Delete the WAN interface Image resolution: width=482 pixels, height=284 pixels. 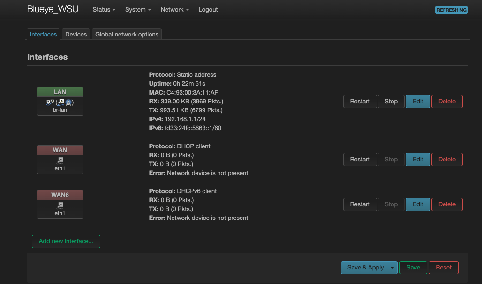click(447, 160)
